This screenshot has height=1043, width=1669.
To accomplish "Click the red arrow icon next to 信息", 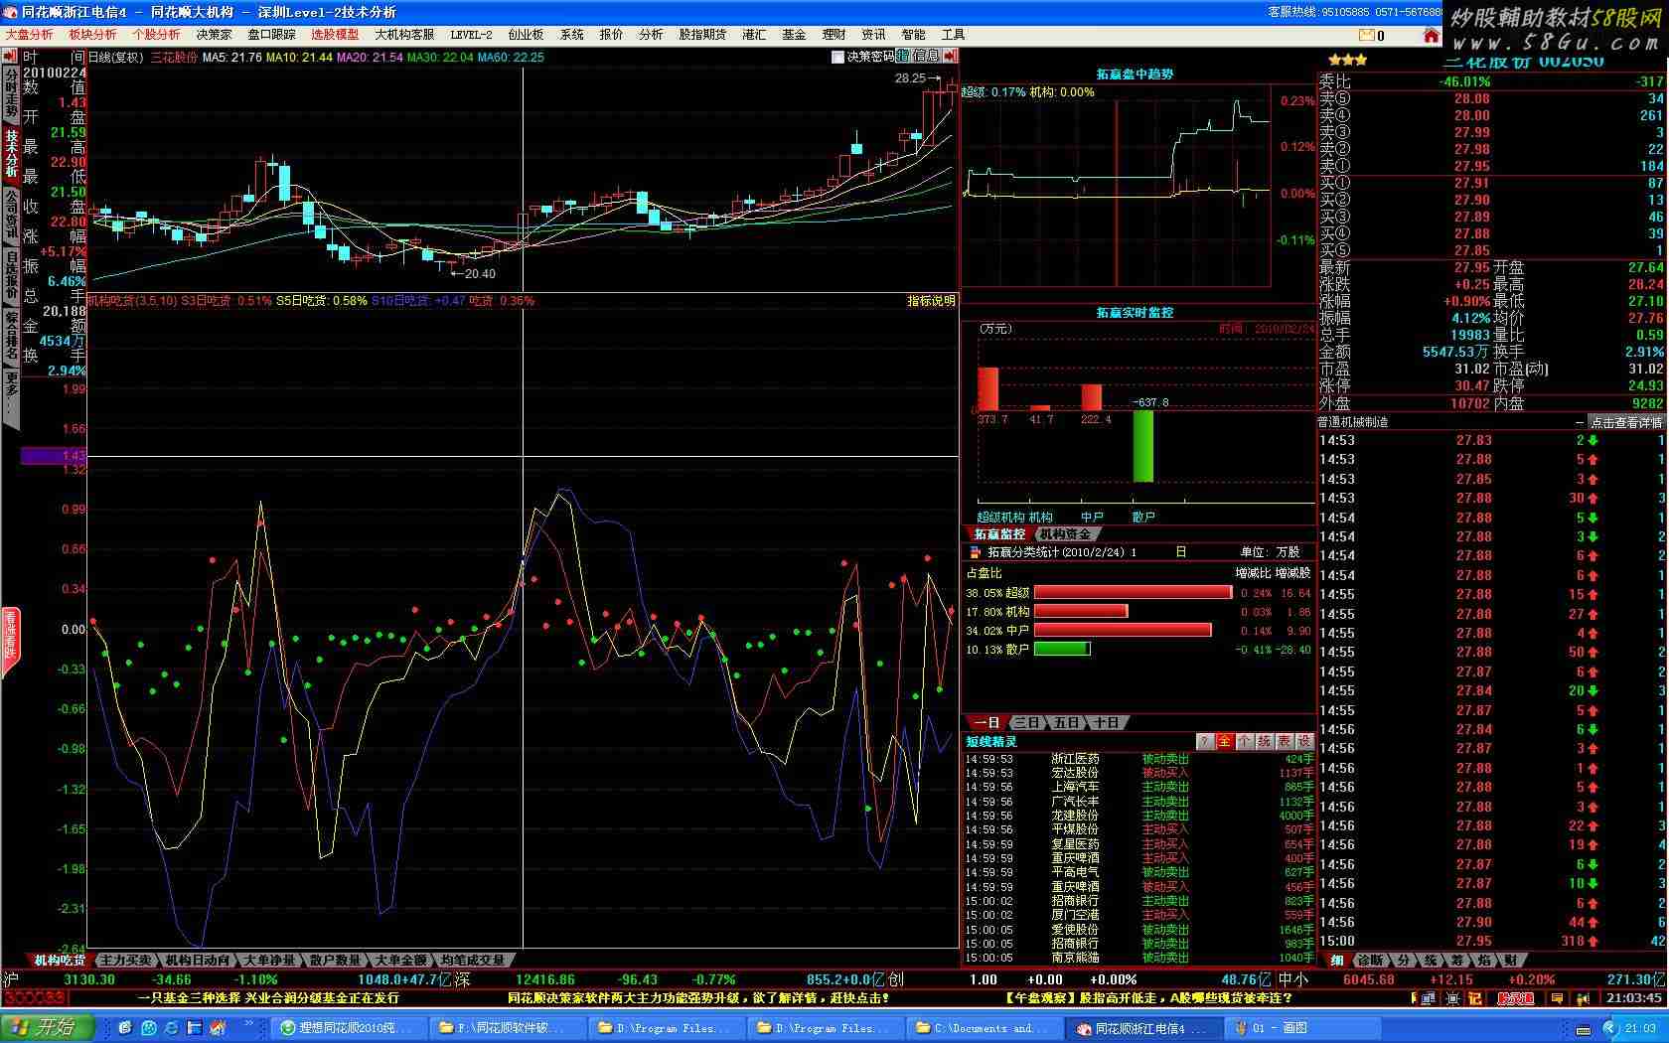I will 949,57.
